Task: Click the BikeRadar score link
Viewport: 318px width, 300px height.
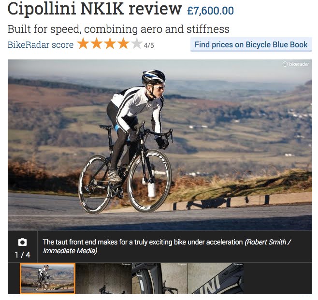Action: (x=41, y=45)
